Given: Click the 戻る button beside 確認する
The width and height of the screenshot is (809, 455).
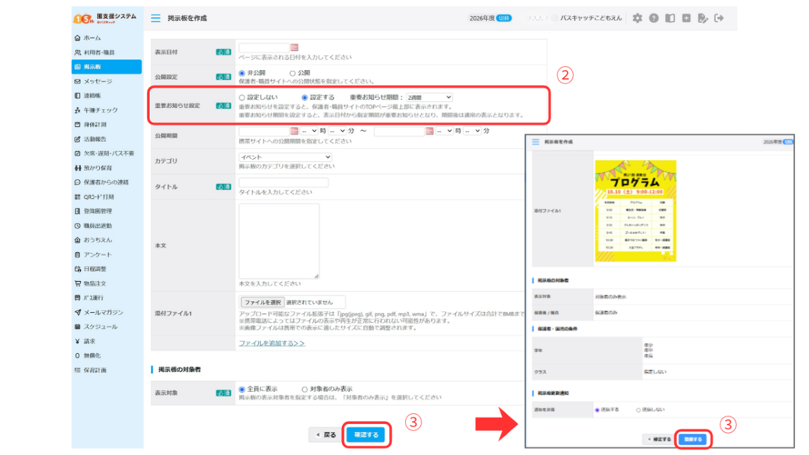Looking at the screenshot, I should (326, 435).
